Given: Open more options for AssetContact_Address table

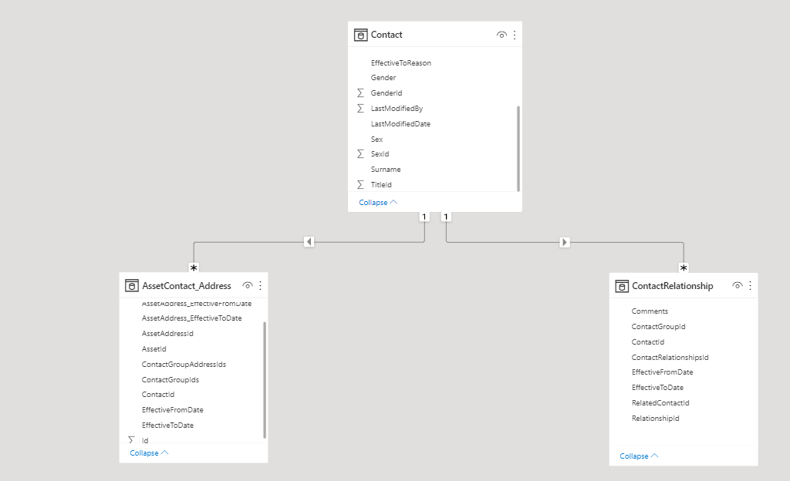Looking at the screenshot, I should (x=260, y=286).
